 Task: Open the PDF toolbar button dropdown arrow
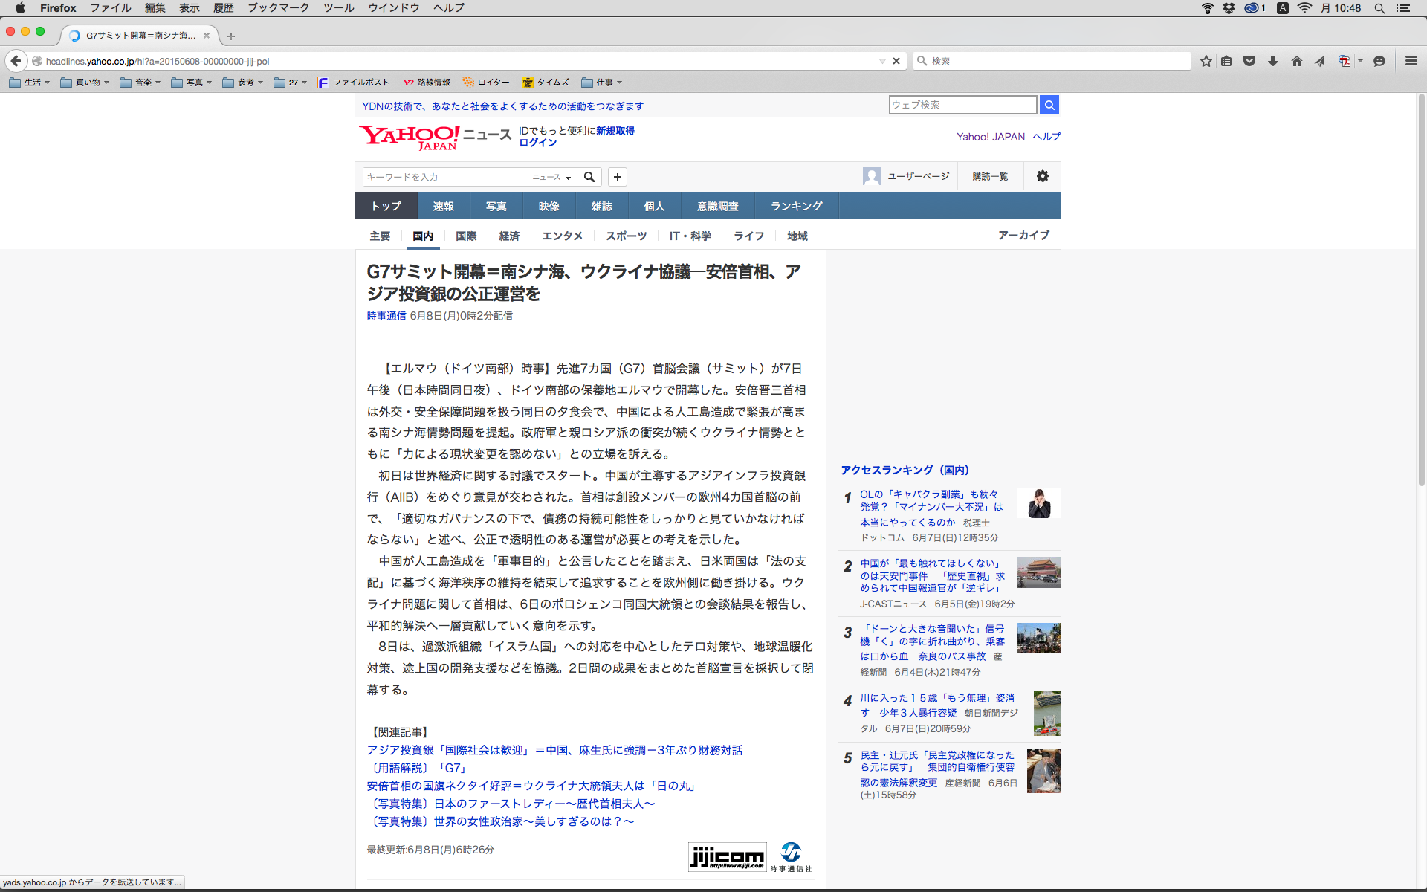(x=1360, y=61)
